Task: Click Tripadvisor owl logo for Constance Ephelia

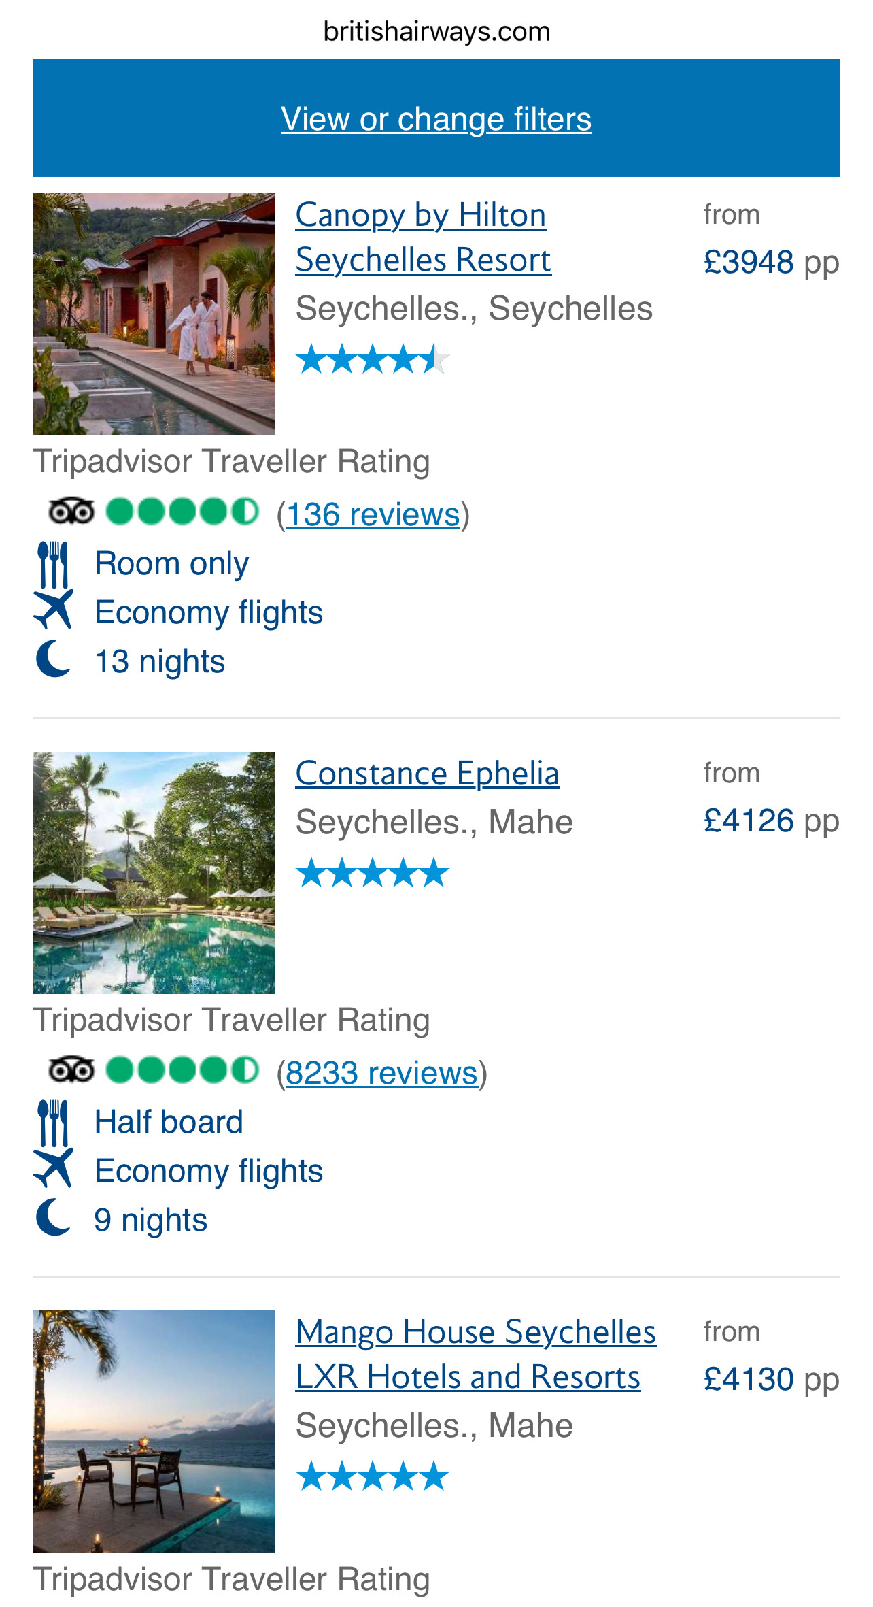Action: coord(71,1070)
